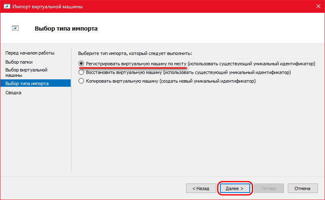Click the 'Выберите тип импорта, который следует выполнить:' text
Image resolution: width=325 pixels, height=200 pixels.
pos(135,53)
